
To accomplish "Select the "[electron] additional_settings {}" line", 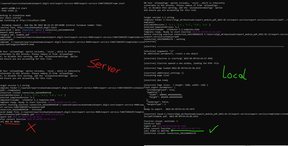I will (164, 73).
